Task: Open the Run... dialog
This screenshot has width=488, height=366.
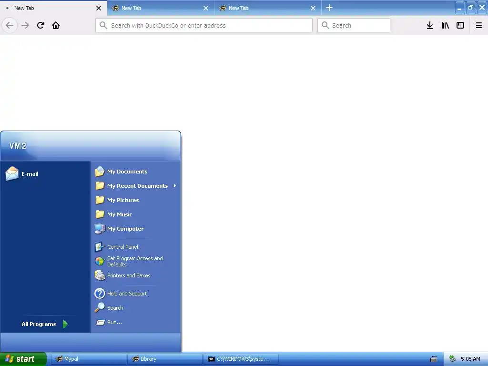Action: (x=136, y=322)
